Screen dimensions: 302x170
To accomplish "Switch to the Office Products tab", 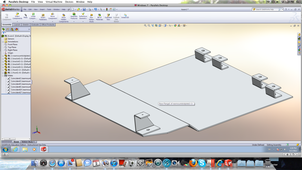I will pyautogui.click(x=48, y=25).
